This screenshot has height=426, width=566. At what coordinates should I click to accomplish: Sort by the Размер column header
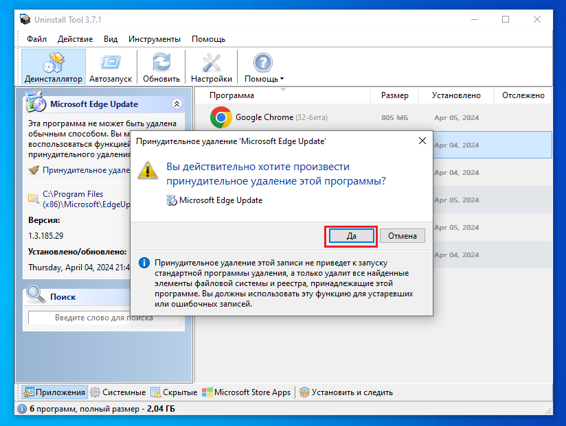(394, 95)
